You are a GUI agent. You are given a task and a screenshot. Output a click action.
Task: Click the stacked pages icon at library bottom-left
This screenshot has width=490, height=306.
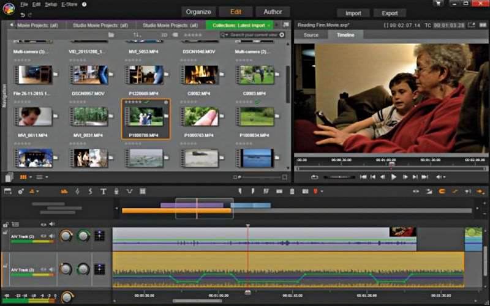point(9,177)
